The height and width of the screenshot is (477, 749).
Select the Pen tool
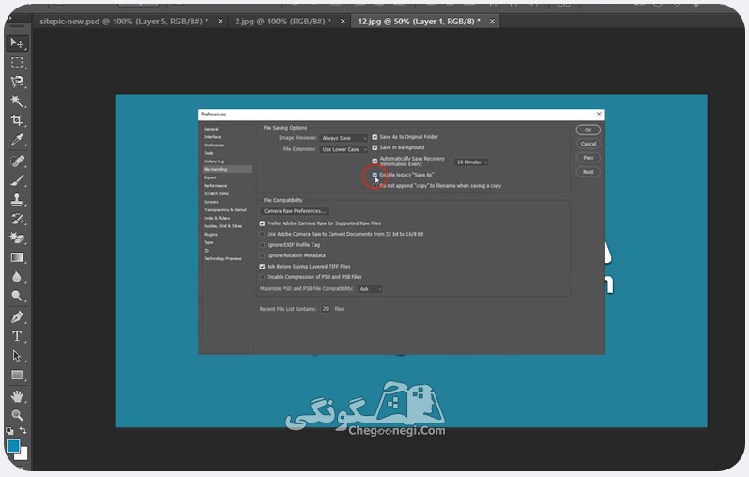(17, 316)
